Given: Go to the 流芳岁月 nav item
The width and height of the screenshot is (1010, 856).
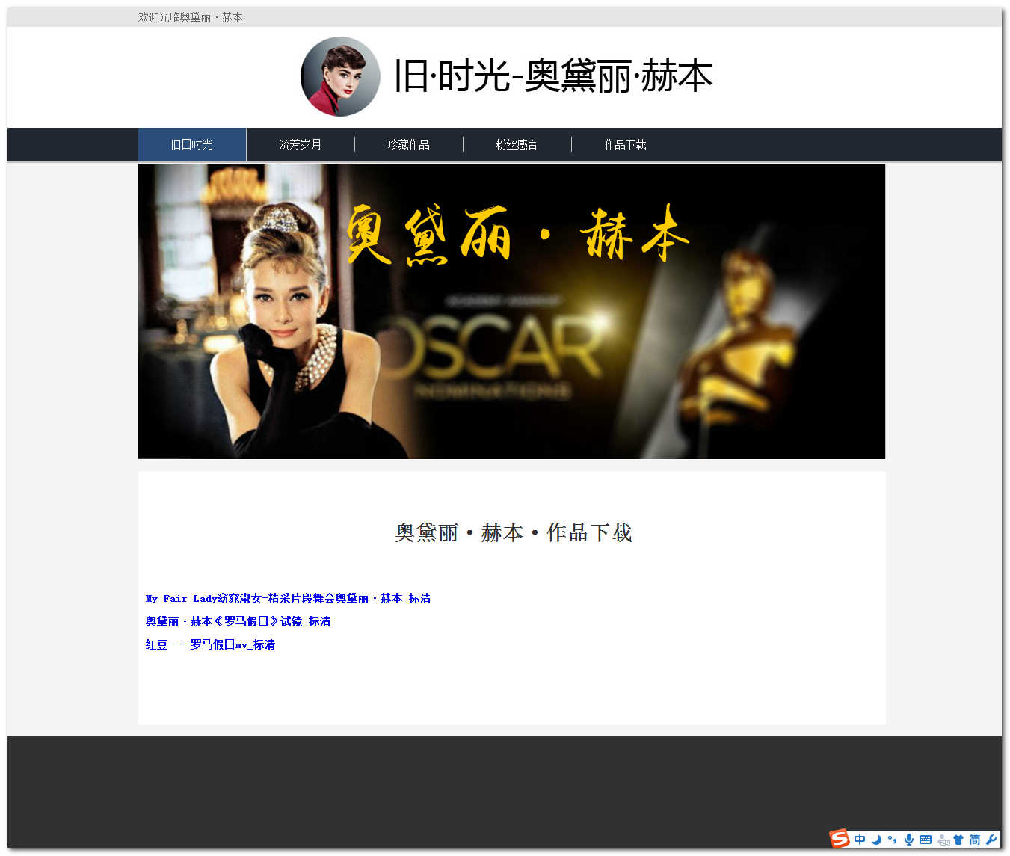Looking at the screenshot, I should point(301,144).
